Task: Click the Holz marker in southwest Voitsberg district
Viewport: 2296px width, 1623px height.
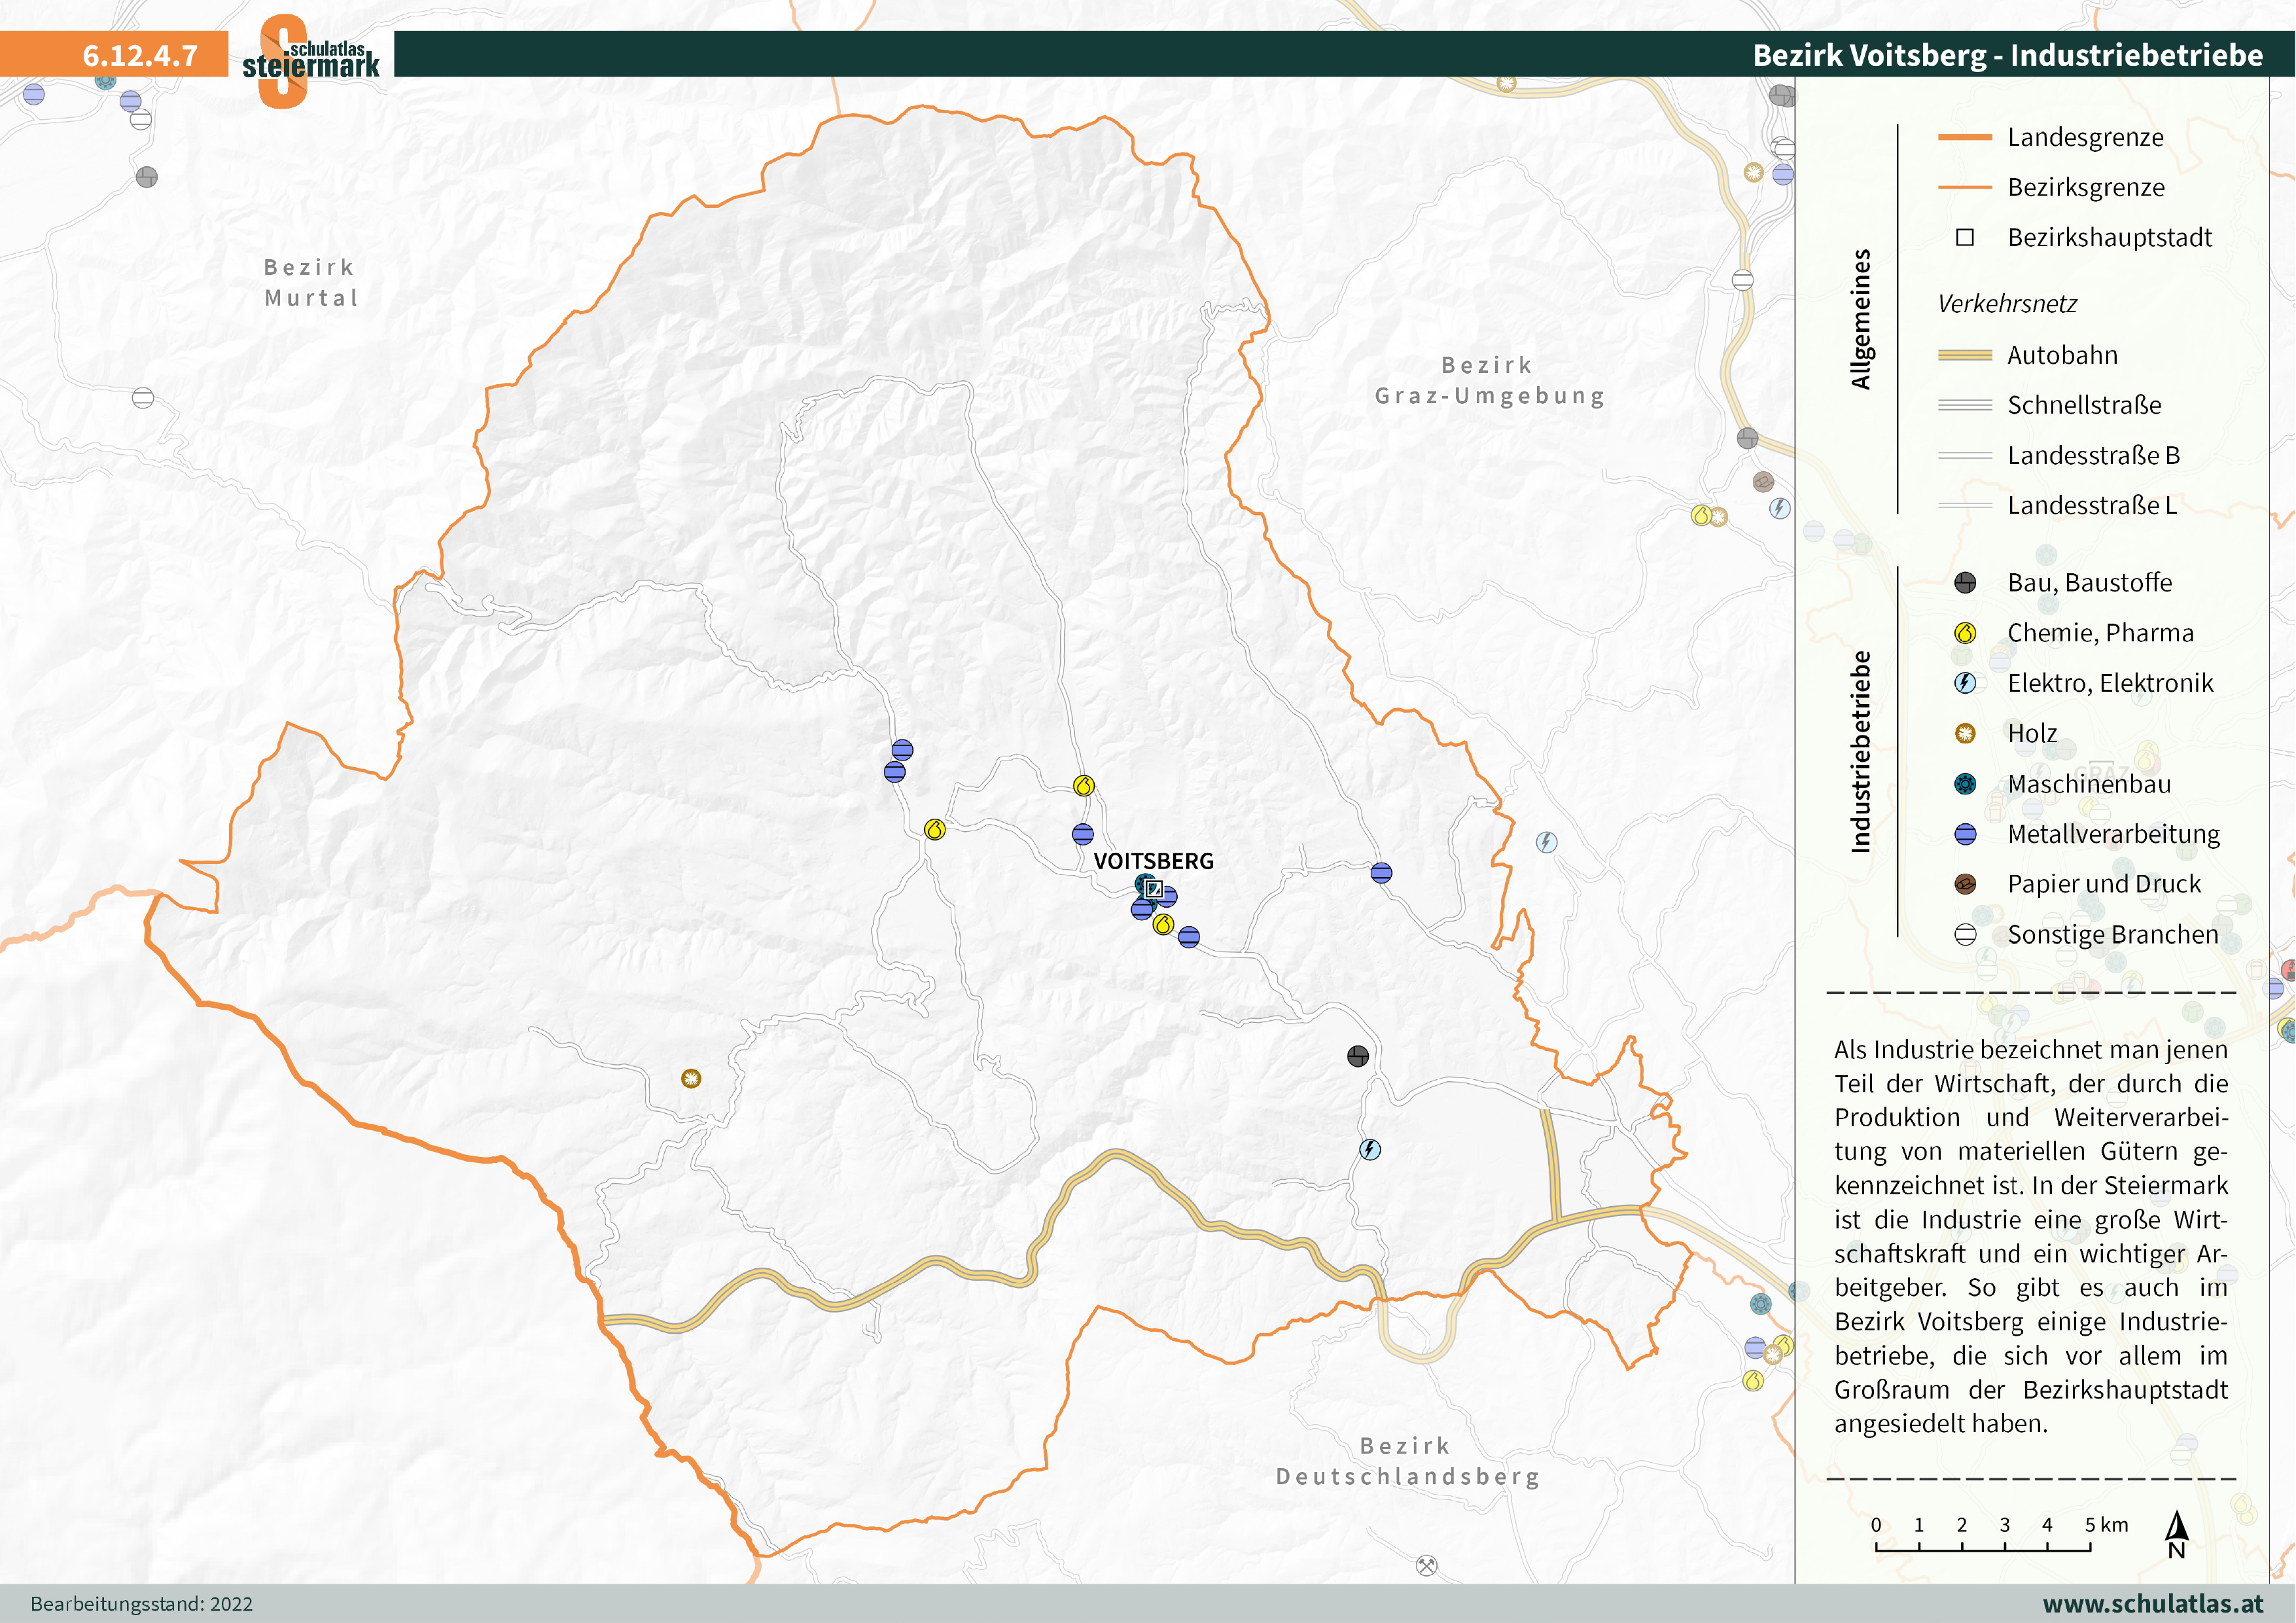Action: click(x=690, y=1078)
